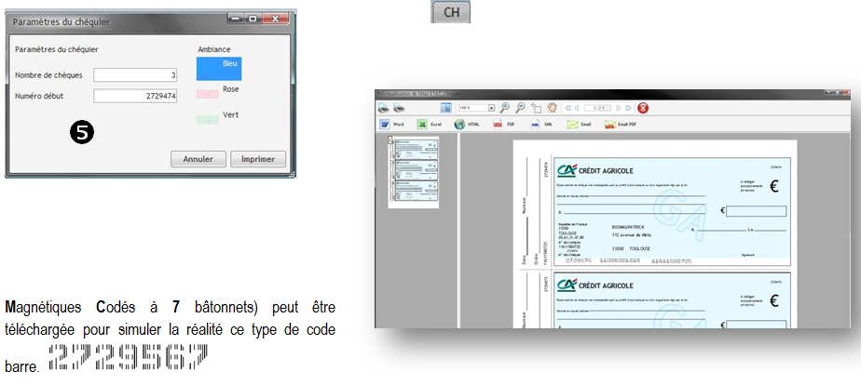
Task: Select the hand pan tool
Action: [x=552, y=108]
